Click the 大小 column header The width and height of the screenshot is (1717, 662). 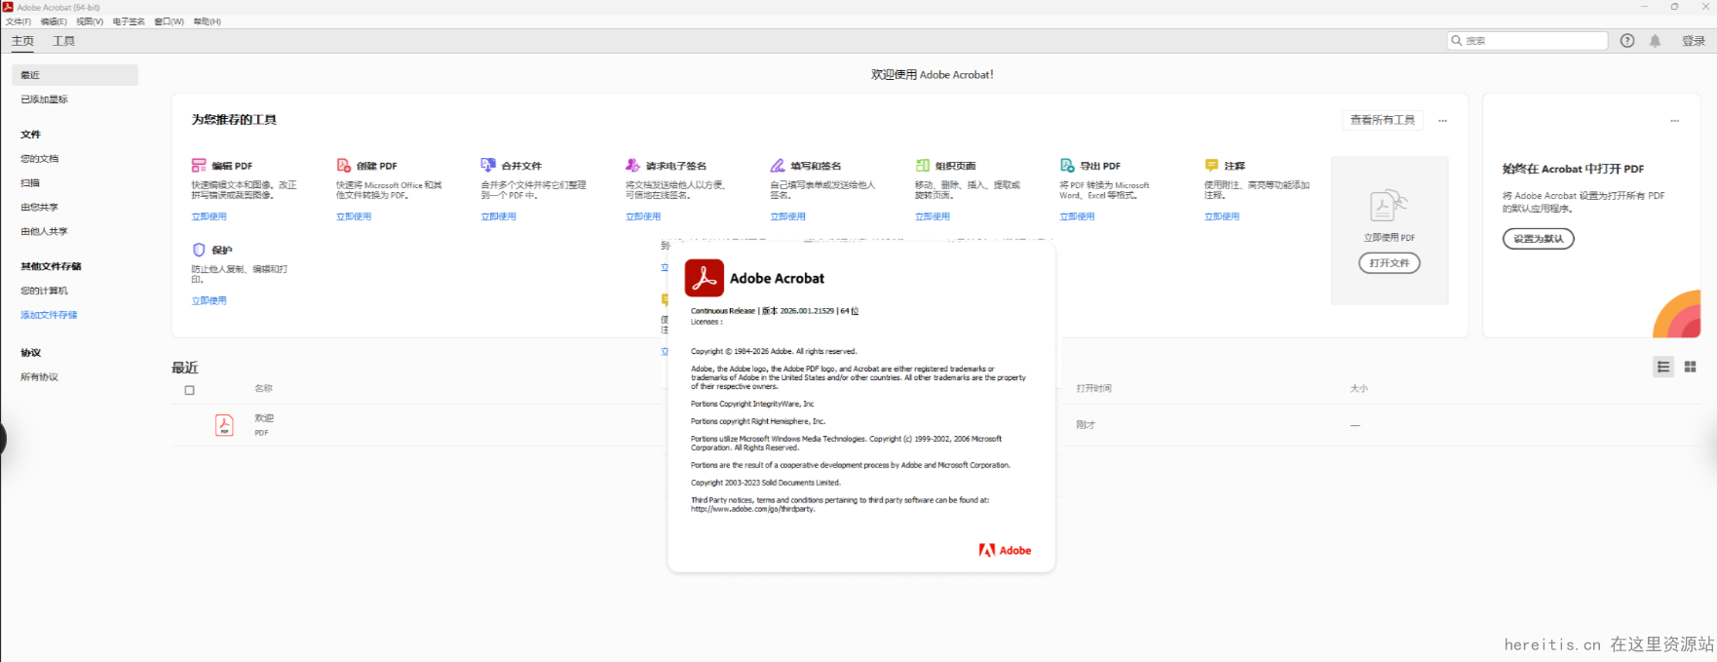click(1358, 388)
